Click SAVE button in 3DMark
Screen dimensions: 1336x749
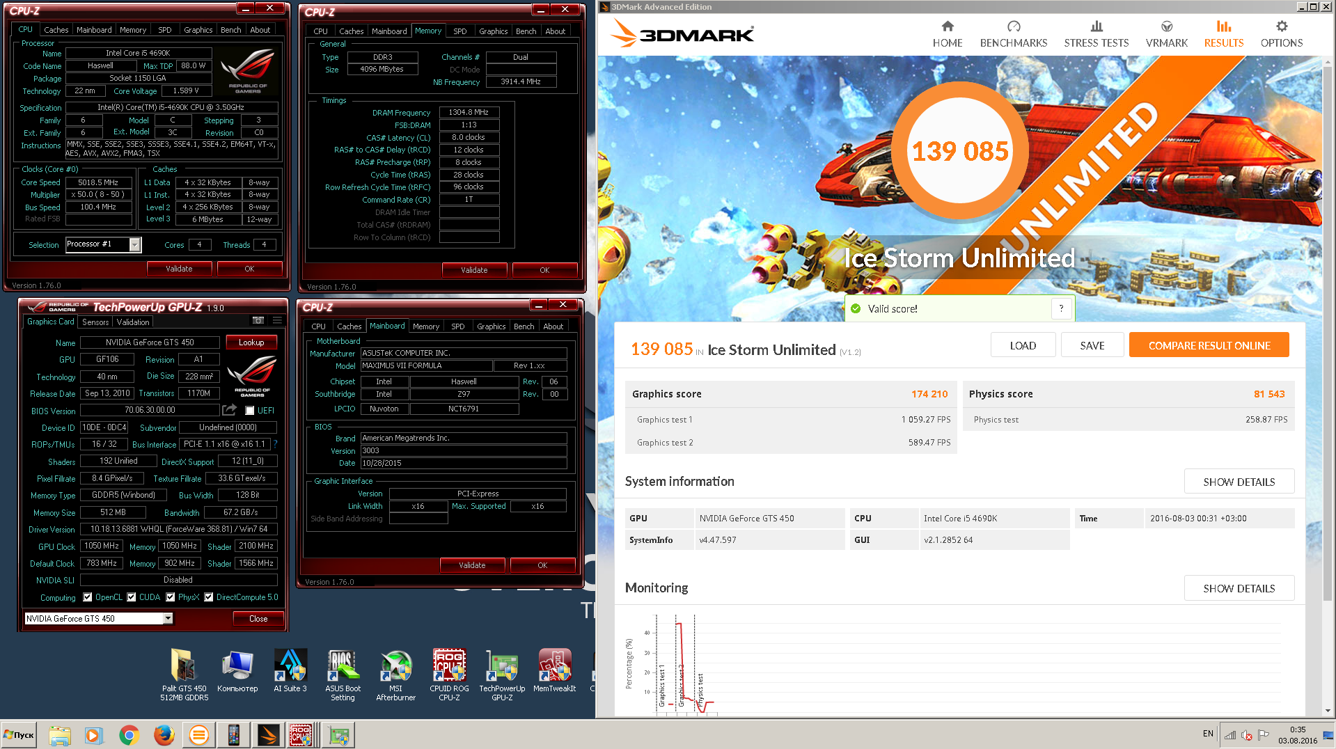pyautogui.click(x=1092, y=345)
